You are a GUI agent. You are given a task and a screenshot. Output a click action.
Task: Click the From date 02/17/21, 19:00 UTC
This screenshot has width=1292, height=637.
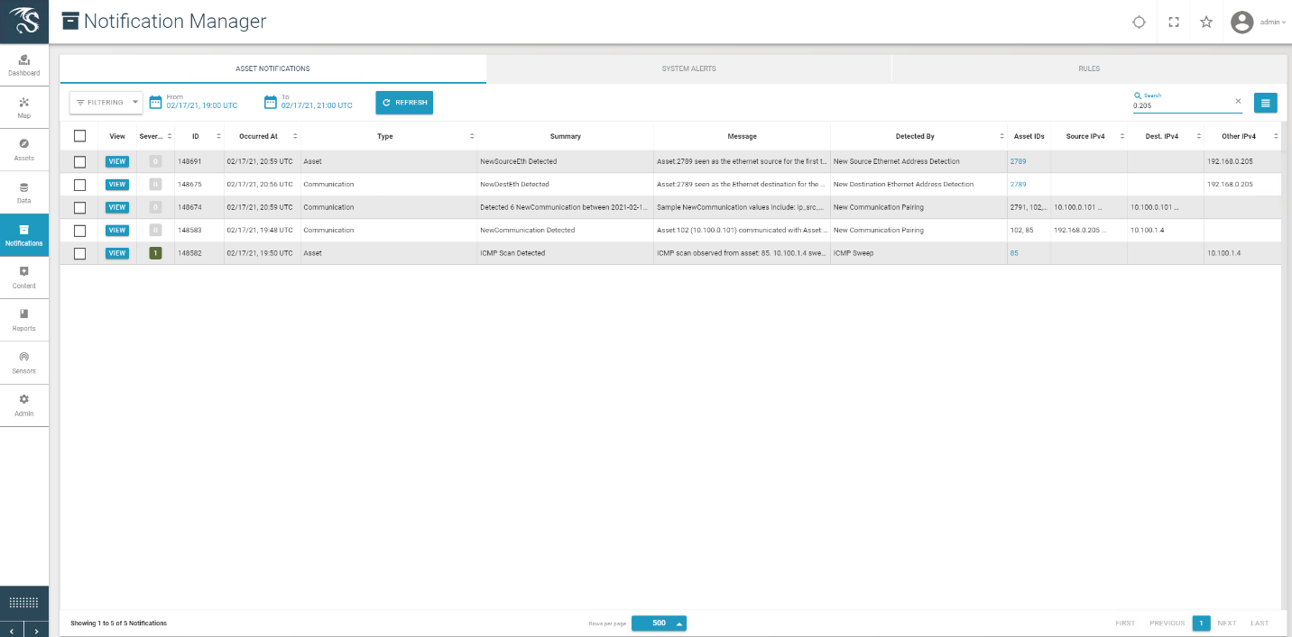click(x=202, y=105)
